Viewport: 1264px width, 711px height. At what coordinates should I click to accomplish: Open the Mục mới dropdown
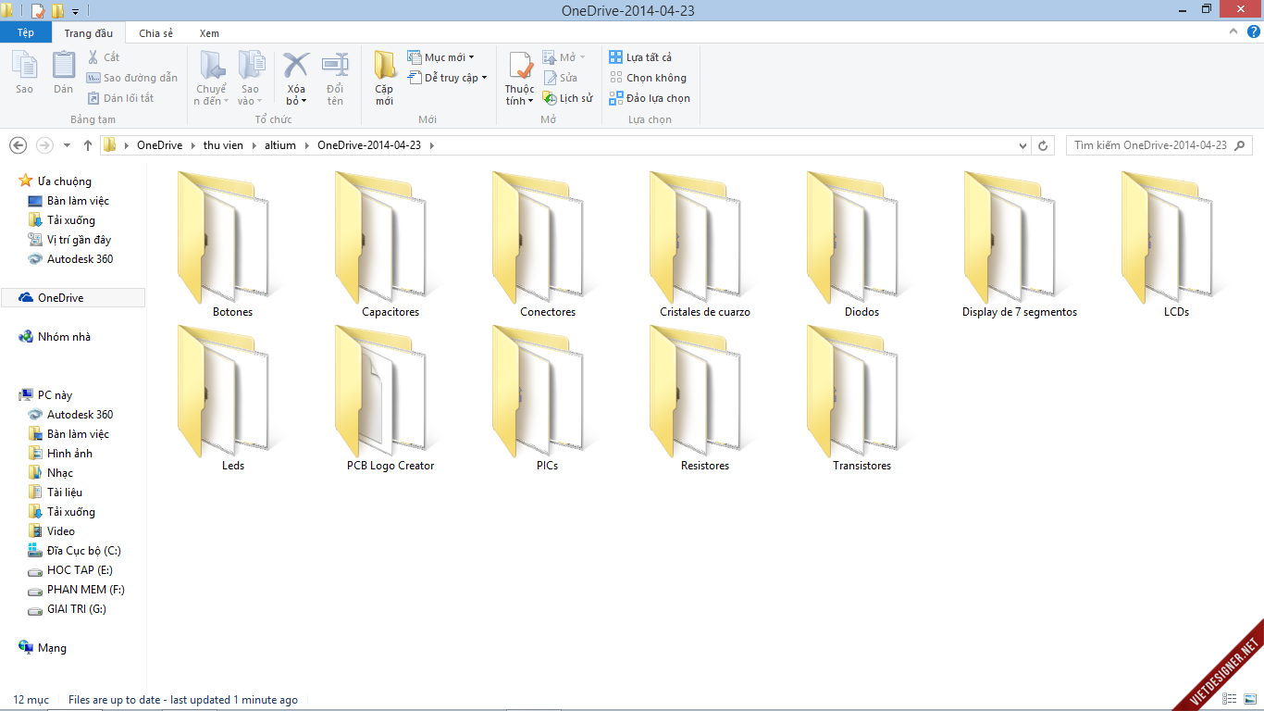441,57
